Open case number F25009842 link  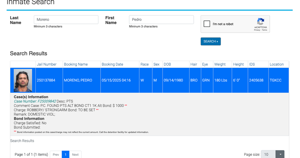(35, 101)
